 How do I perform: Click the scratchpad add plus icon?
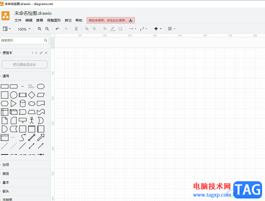(x=36, y=53)
